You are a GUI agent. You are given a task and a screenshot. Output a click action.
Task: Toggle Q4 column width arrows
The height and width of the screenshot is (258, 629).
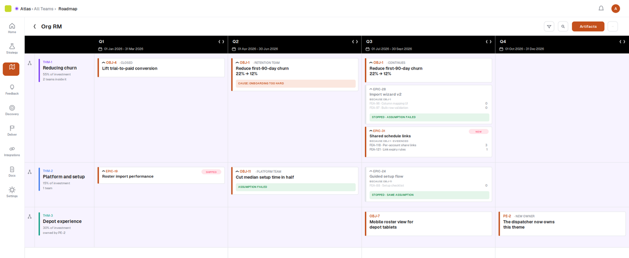click(622, 41)
